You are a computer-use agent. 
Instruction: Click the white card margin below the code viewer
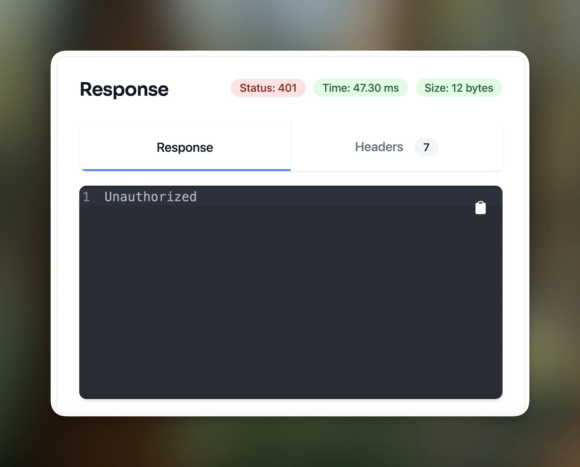coord(291,407)
